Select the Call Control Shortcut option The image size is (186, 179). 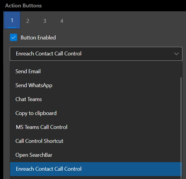pos(39,141)
